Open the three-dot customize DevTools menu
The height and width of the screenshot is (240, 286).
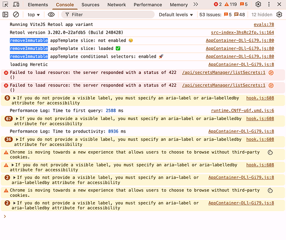269,4
